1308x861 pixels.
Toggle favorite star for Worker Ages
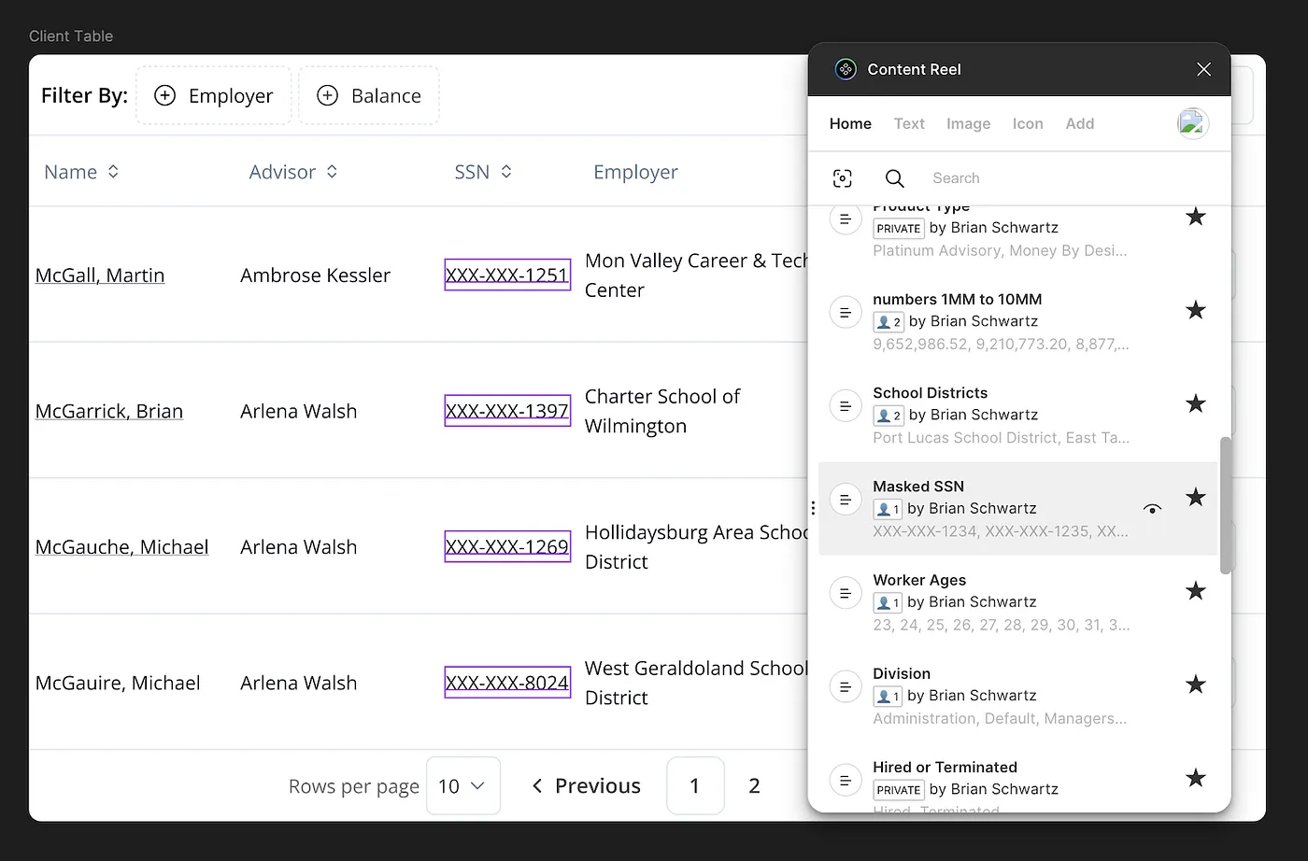1195,590
